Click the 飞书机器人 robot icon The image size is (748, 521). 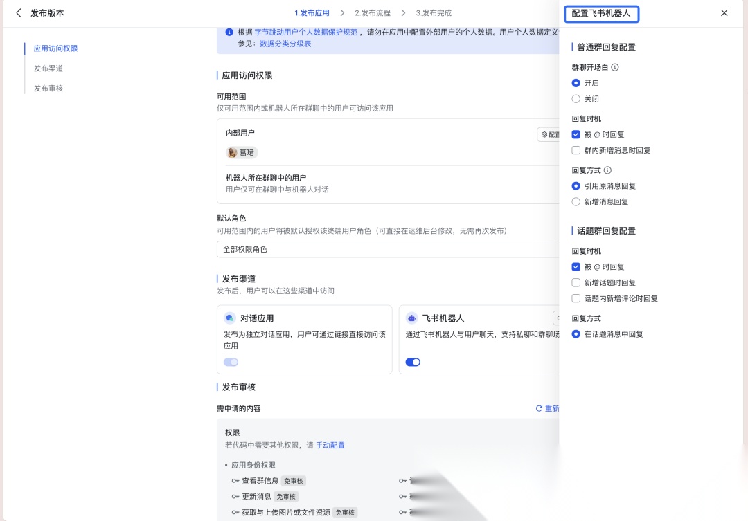(411, 318)
